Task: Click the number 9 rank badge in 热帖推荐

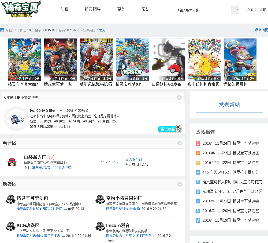Action: click(x=198, y=220)
